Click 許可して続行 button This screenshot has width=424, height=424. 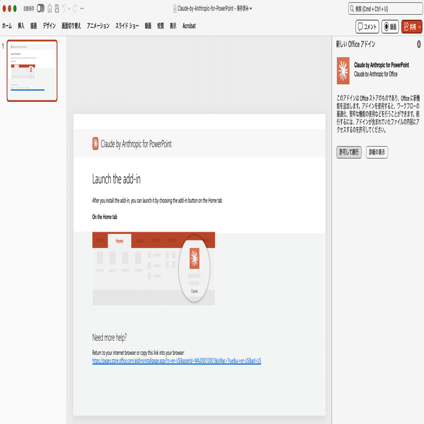349,152
